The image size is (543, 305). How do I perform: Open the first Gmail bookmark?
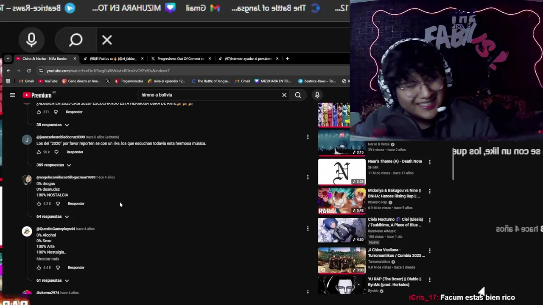click(26, 81)
